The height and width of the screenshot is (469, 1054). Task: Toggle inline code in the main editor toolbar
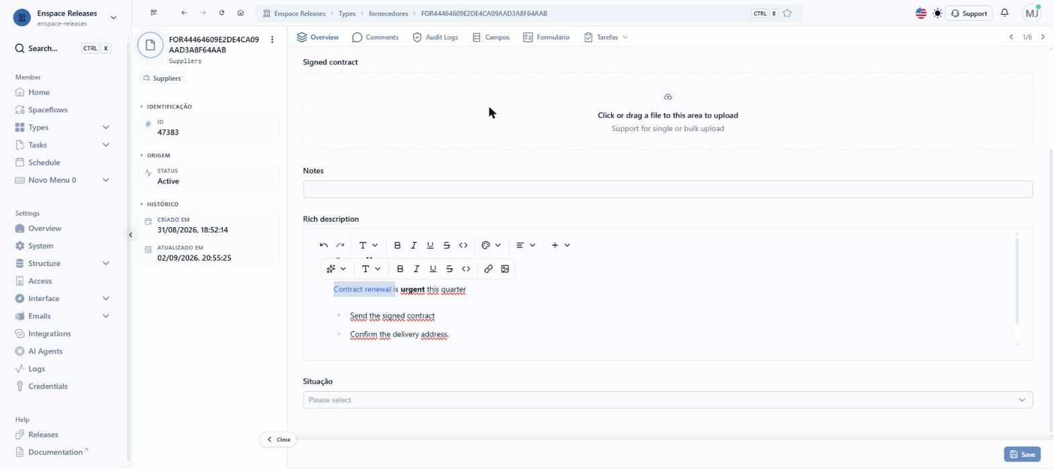click(463, 245)
